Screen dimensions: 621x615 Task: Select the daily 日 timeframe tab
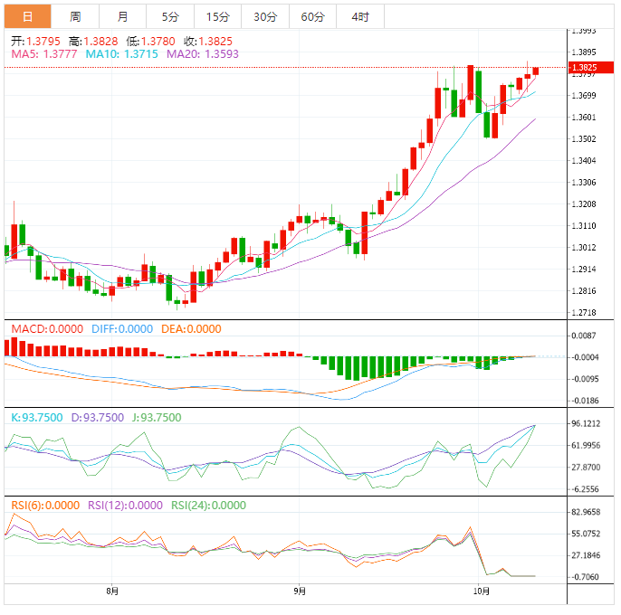pos(28,16)
